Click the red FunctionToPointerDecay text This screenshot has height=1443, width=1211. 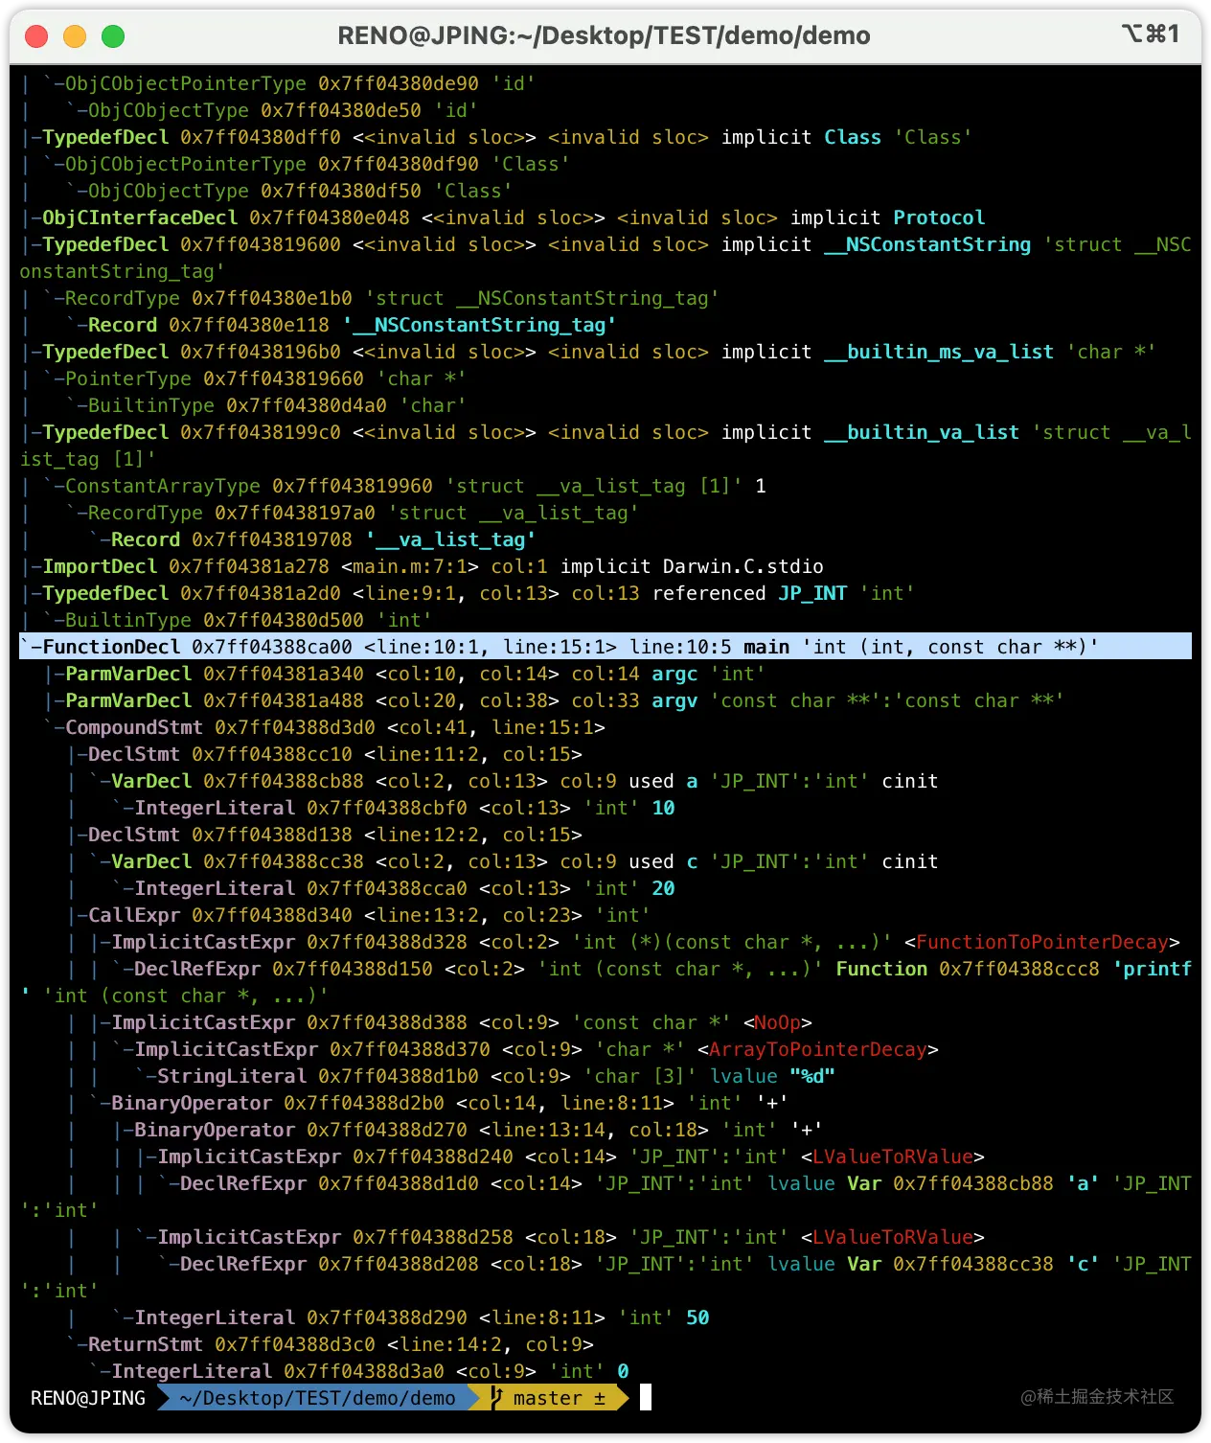(x=1042, y=942)
